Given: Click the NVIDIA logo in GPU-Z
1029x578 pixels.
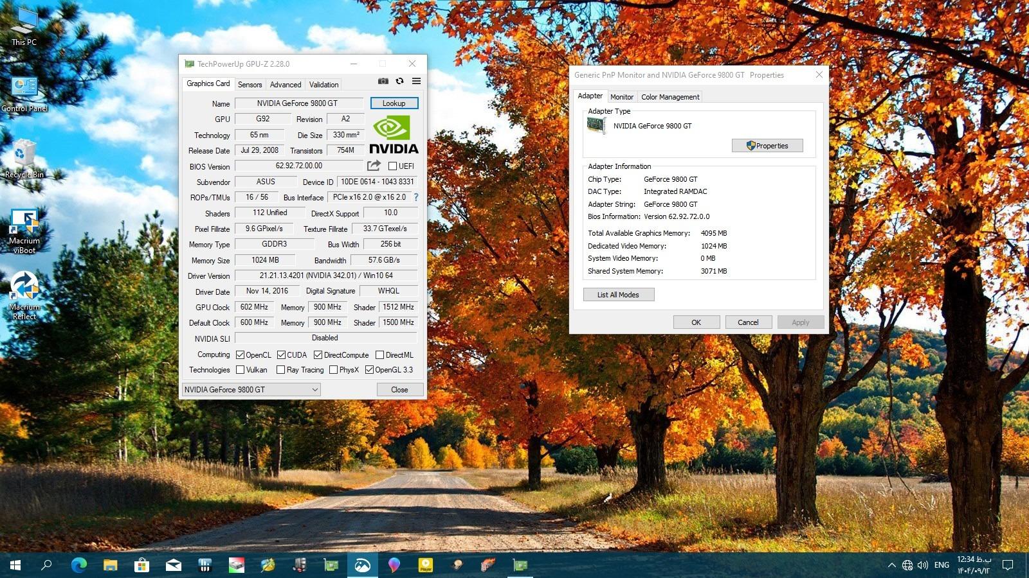Looking at the screenshot, I should point(394,134).
